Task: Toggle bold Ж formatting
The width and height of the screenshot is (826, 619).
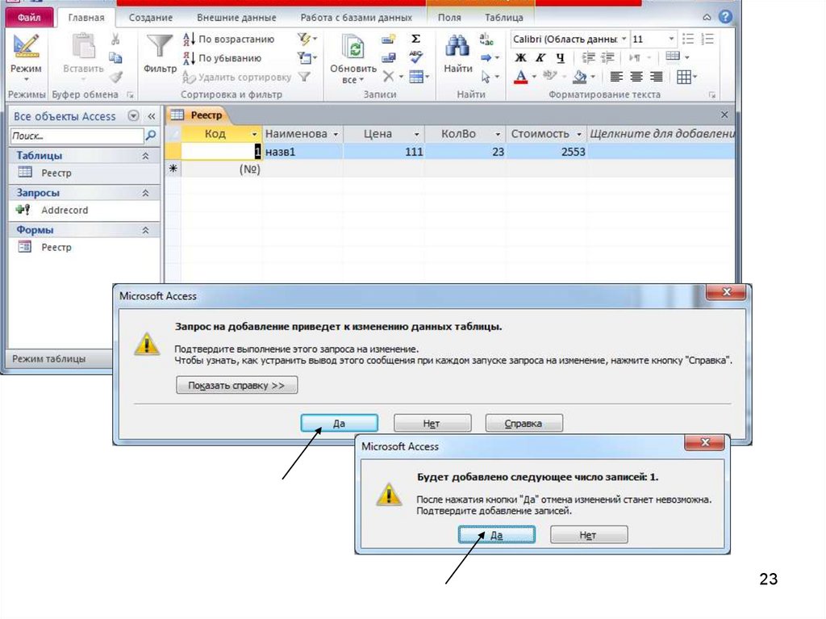Action: point(520,57)
